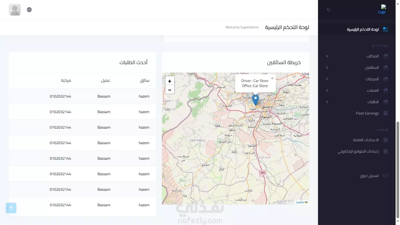Screen dimensions: 400x225
Task: Expand the المركبات menu chevron
Action: pyautogui.click(x=327, y=79)
